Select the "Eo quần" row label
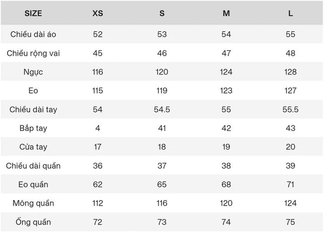This screenshot has height=232, width=325. (x=33, y=184)
